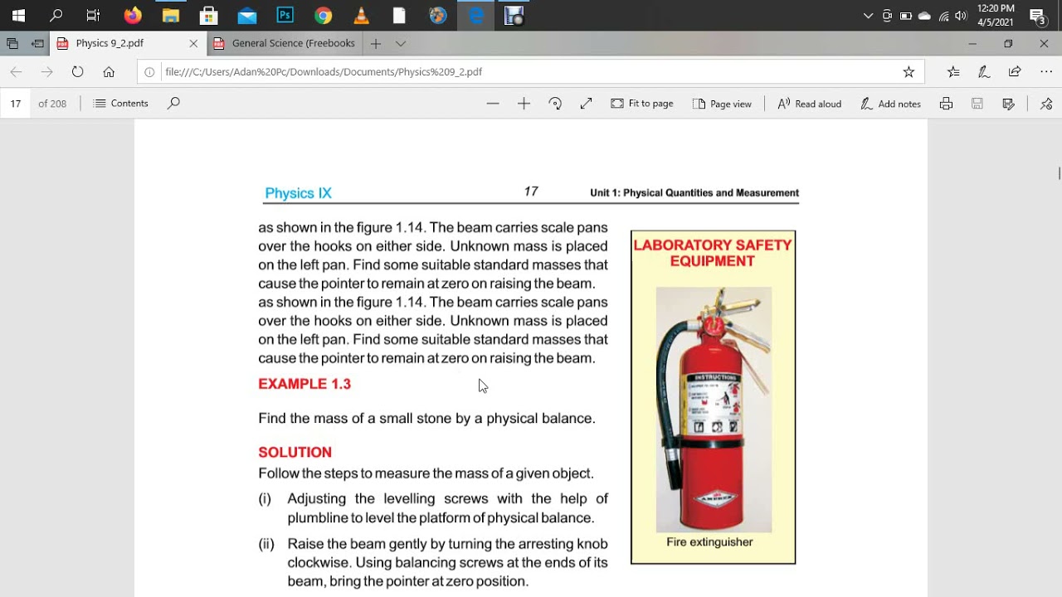Unpin the PDF toolbar

[1046, 104]
